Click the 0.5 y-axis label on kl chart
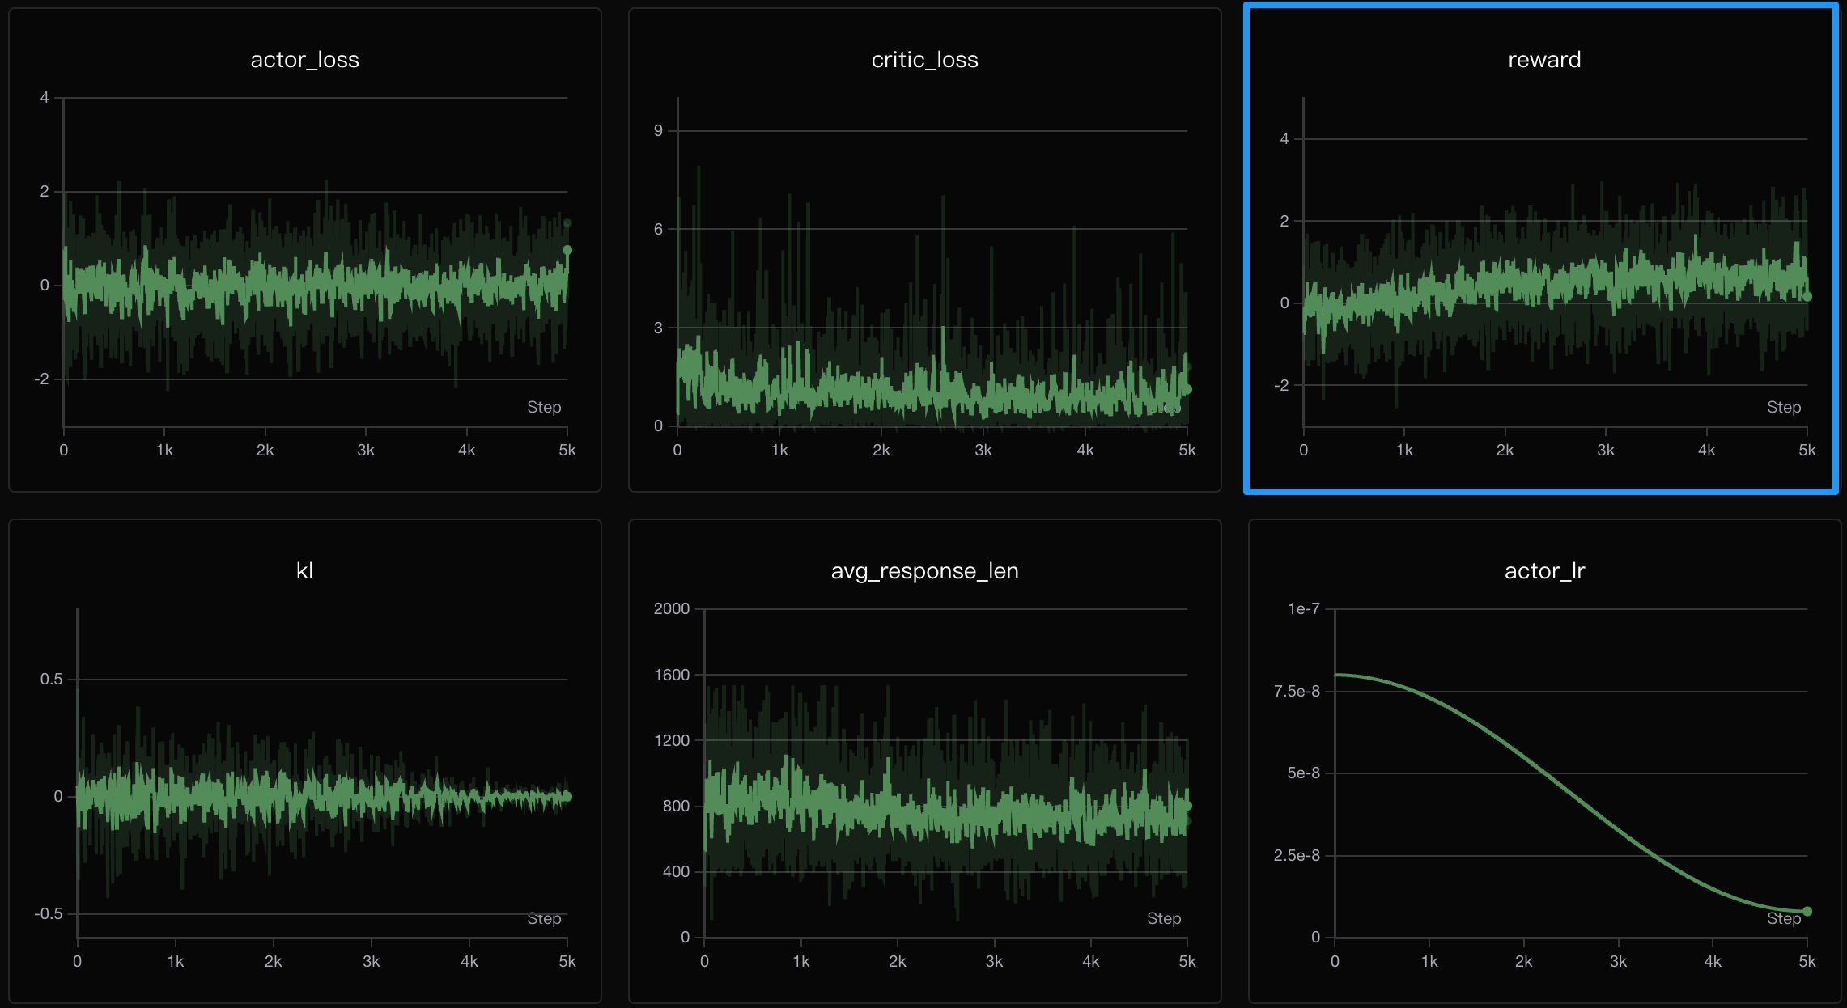This screenshot has height=1008, width=1847. [51, 680]
